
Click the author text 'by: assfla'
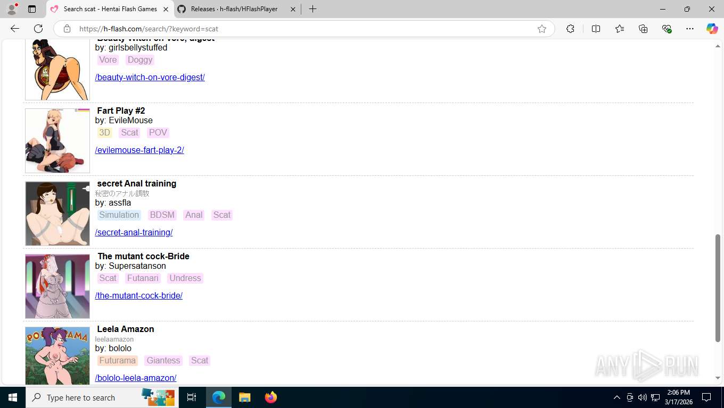coord(113,202)
